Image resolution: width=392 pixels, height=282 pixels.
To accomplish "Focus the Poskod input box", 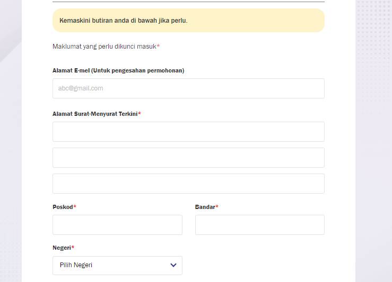I will tap(117, 225).
